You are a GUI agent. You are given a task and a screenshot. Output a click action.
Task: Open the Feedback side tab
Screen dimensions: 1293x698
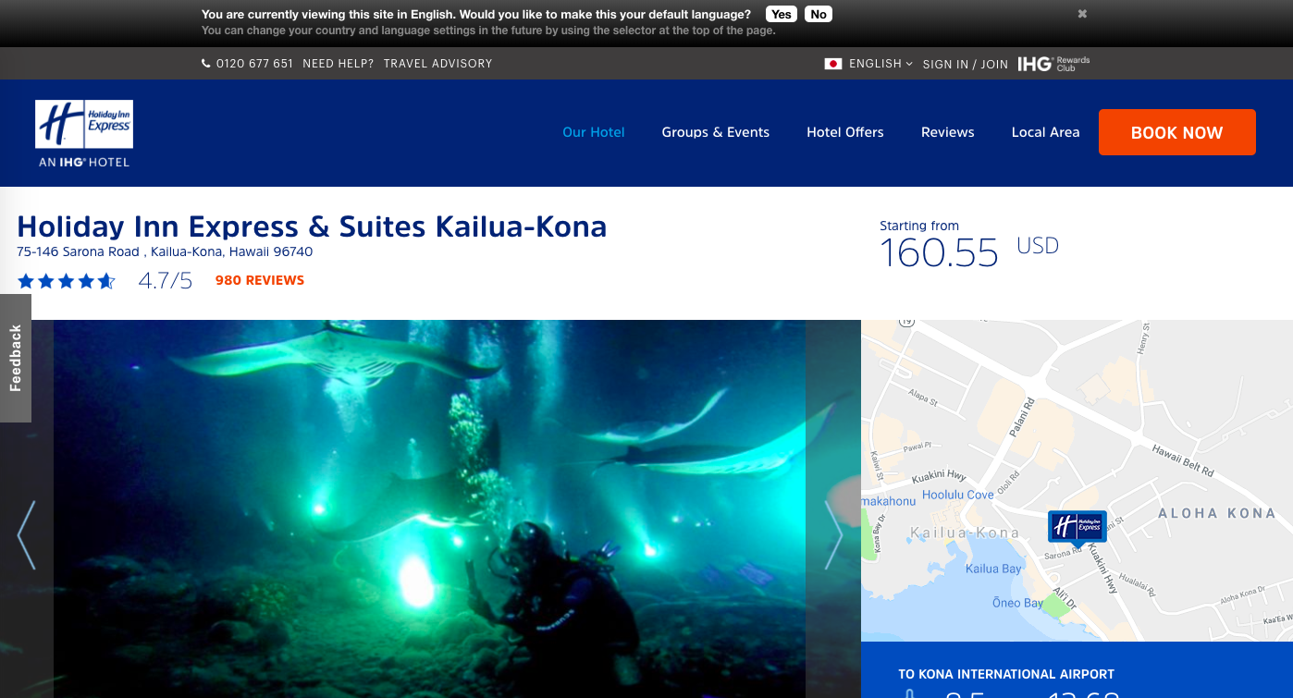pyautogui.click(x=16, y=358)
